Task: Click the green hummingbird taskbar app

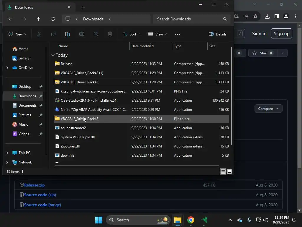Action: click(x=204, y=220)
